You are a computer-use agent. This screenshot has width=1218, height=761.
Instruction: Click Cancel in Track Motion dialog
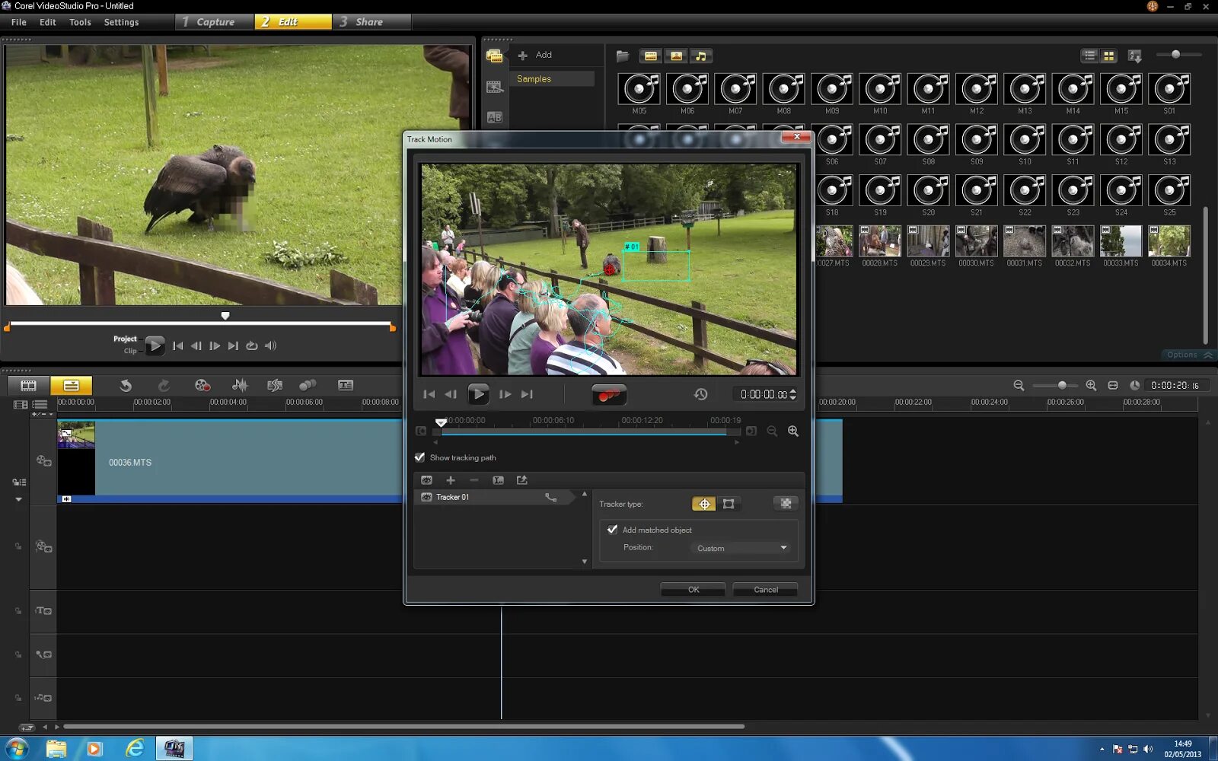[765, 590]
